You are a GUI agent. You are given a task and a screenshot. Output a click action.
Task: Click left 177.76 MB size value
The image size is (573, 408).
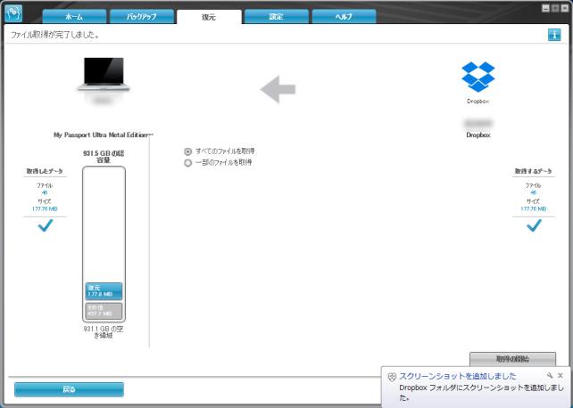(45, 209)
